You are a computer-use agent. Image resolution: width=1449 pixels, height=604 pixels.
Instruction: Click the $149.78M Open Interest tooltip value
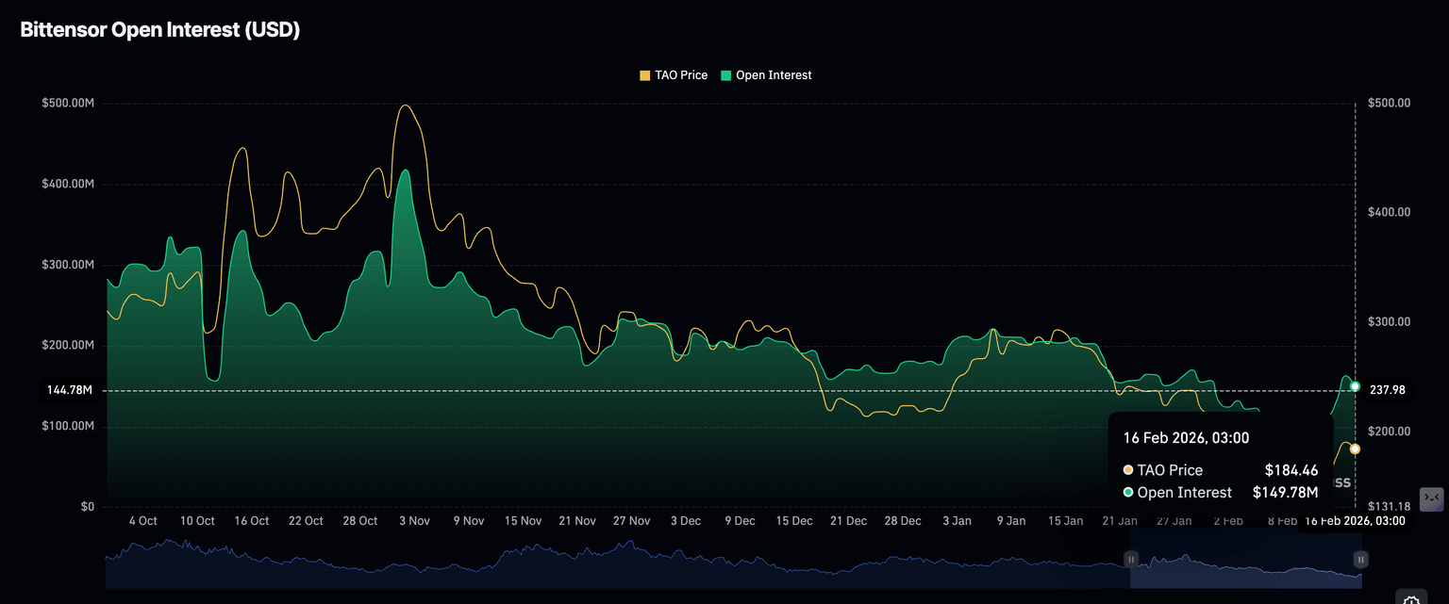click(x=1285, y=493)
